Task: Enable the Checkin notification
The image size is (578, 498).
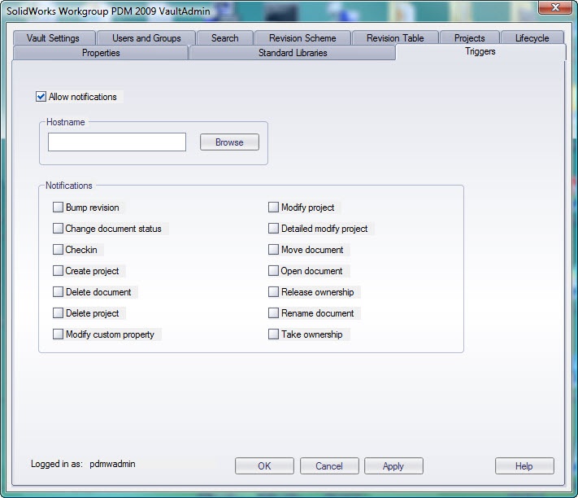Action: [x=58, y=250]
